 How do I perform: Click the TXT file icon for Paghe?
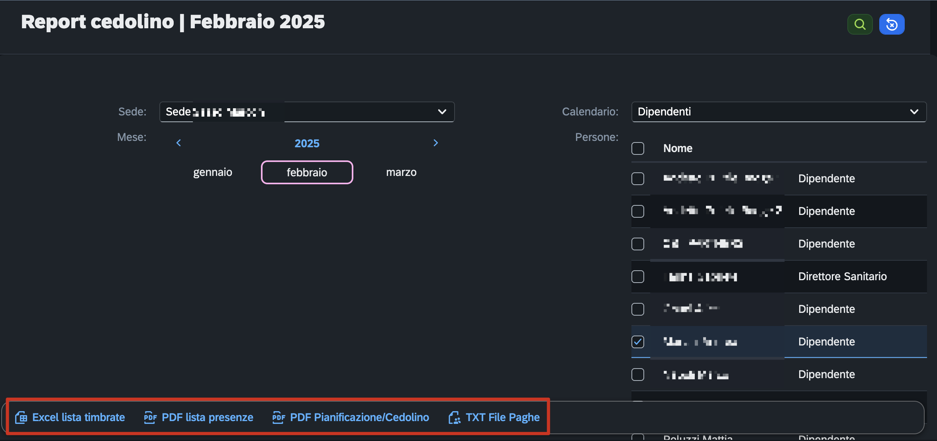click(x=454, y=418)
